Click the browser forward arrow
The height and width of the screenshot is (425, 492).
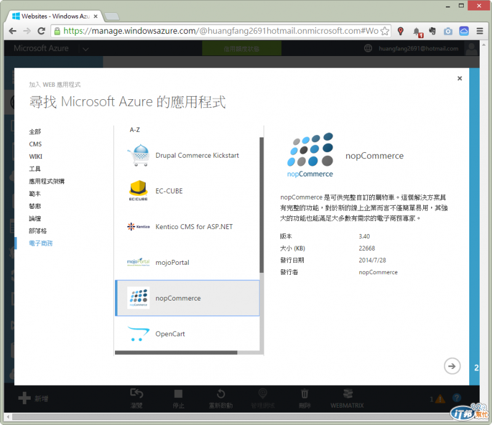pos(27,31)
